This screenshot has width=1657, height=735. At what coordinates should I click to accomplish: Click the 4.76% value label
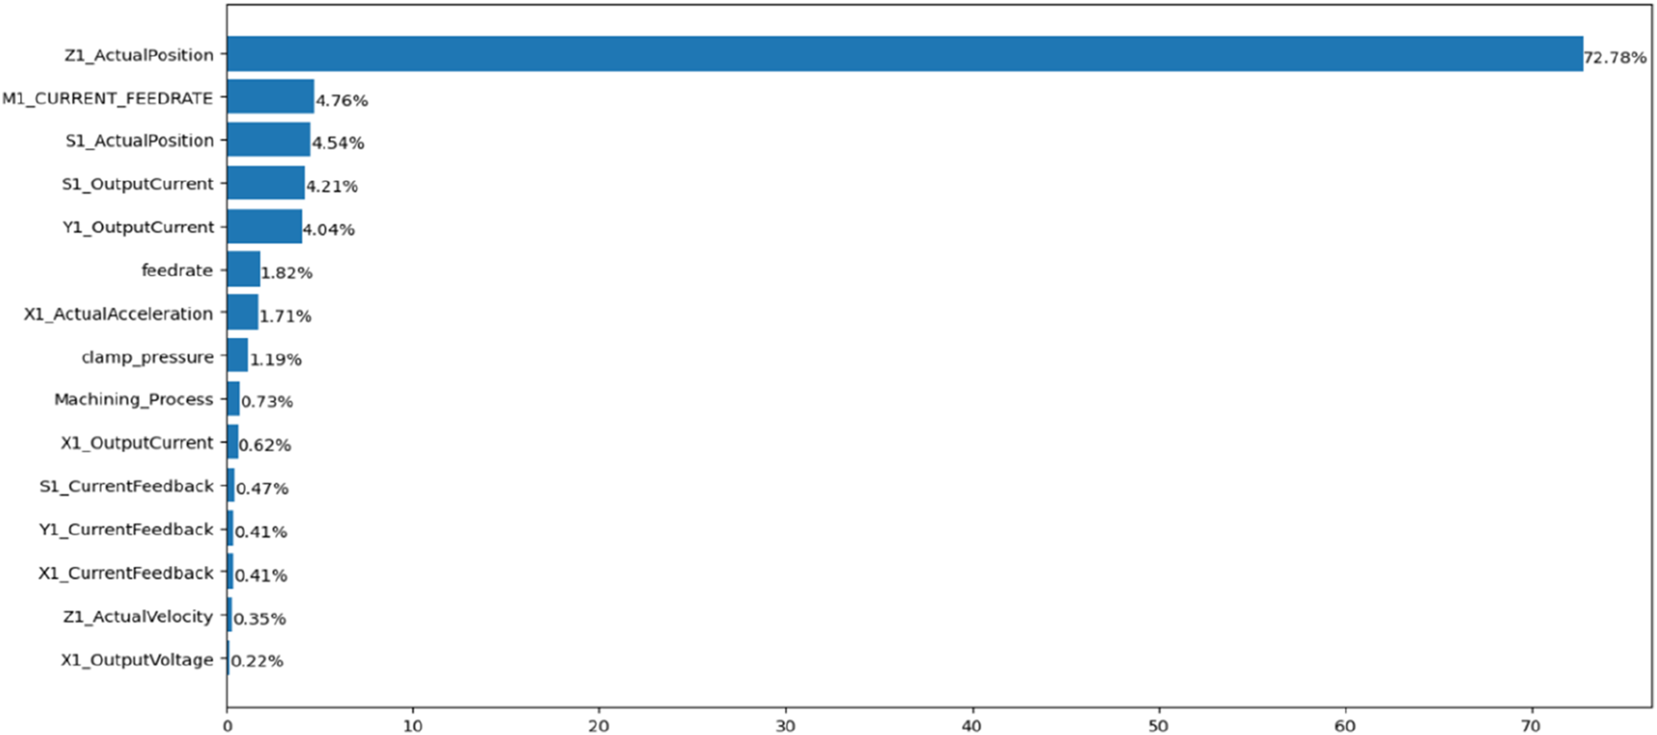point(342,100)
